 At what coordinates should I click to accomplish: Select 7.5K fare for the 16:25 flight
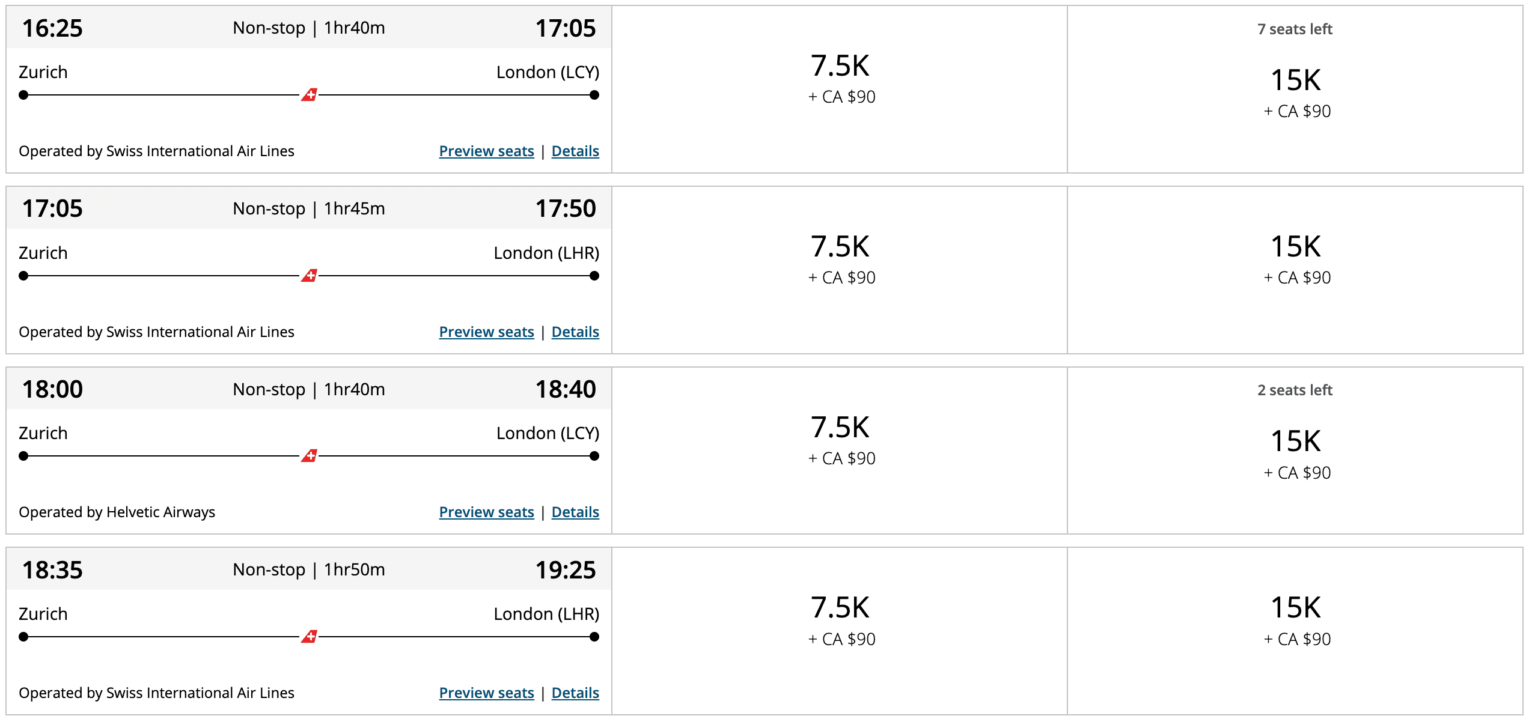click(x=840, y=78)
